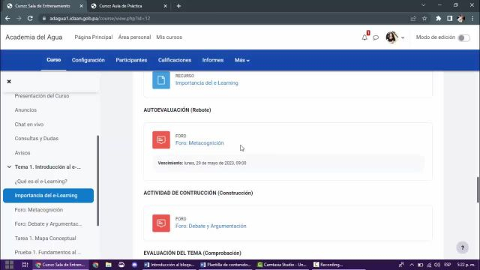Screen dimensions: 480x270
Task: Click the notifications bell icon
Action: (x=364, y=37)
